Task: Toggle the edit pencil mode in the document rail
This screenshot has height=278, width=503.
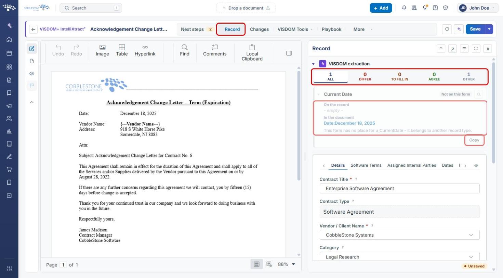Action: (32, 49)
